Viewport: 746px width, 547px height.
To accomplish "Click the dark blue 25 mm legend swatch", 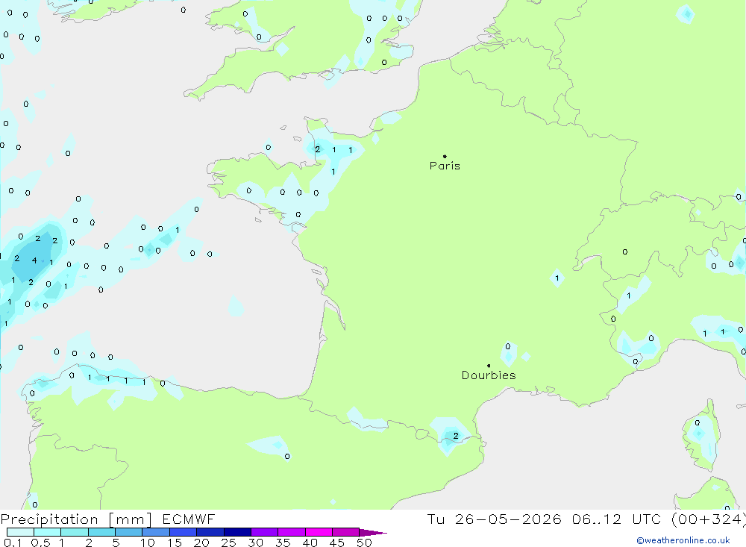I will click(237, 532).
